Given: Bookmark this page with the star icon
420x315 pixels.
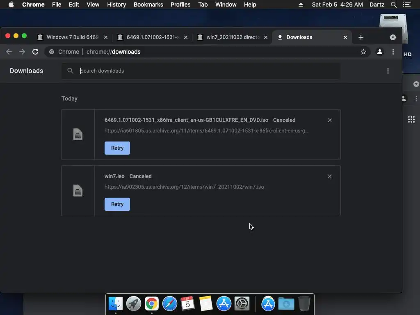Looking at the screenshot, I should click(x=363, y=52).
